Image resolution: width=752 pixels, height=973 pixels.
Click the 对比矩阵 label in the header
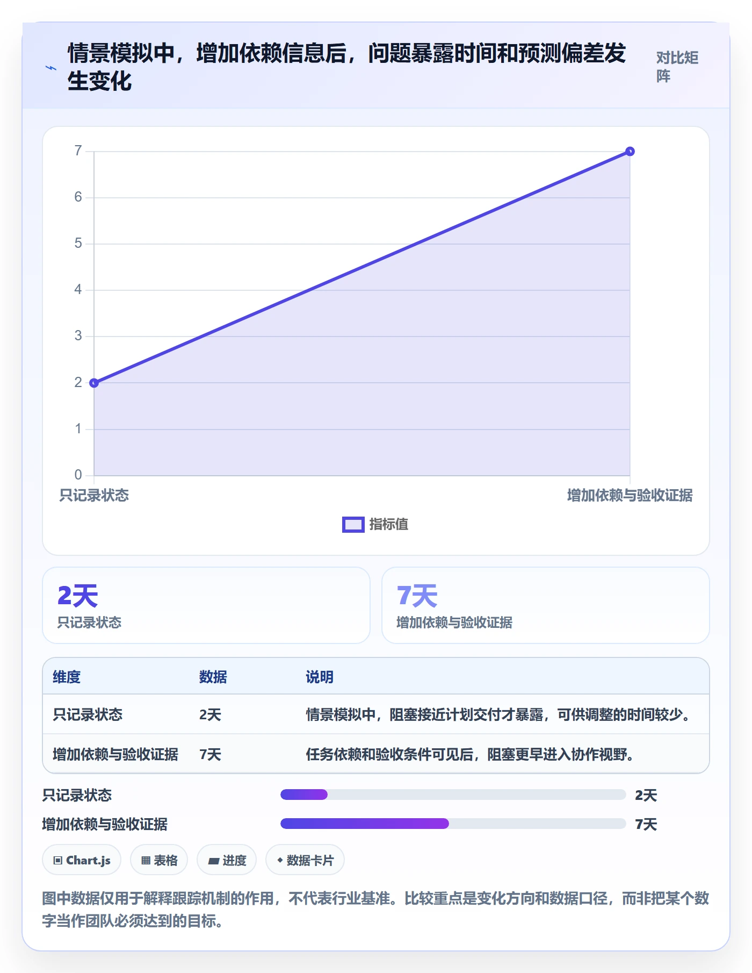pos(677,67)
